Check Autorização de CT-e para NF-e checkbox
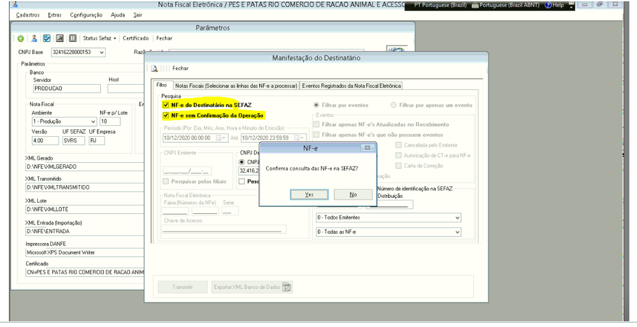 [x=399, y=155]
